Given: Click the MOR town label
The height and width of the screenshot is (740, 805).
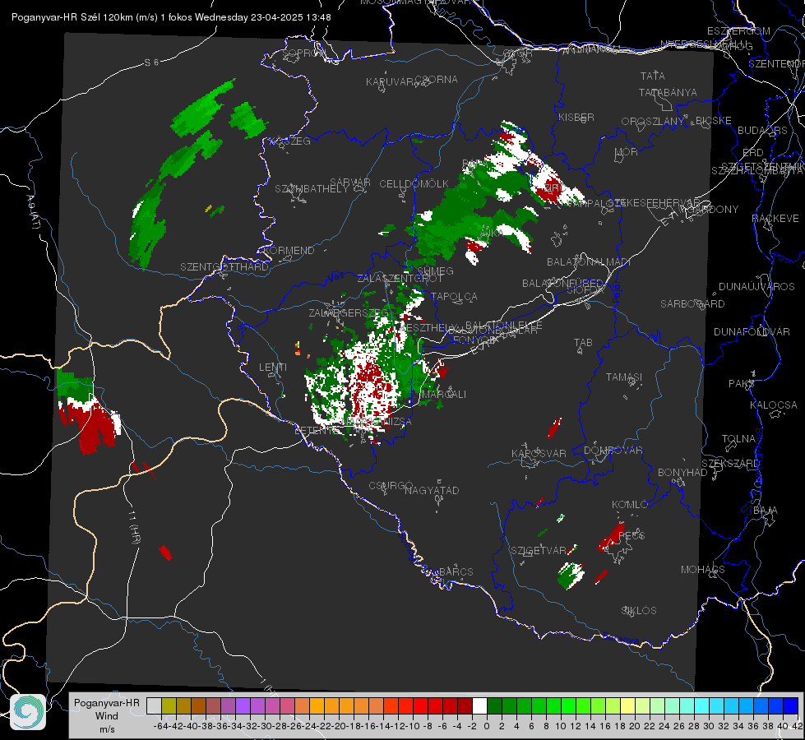Looking at the screenshot, I should pyautogui.click(x=627, y=151).
